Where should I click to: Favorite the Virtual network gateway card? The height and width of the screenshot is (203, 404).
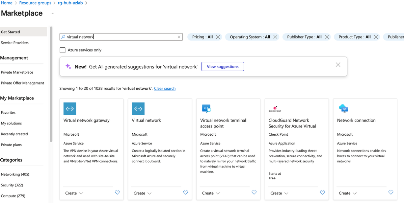pos(117,193)
